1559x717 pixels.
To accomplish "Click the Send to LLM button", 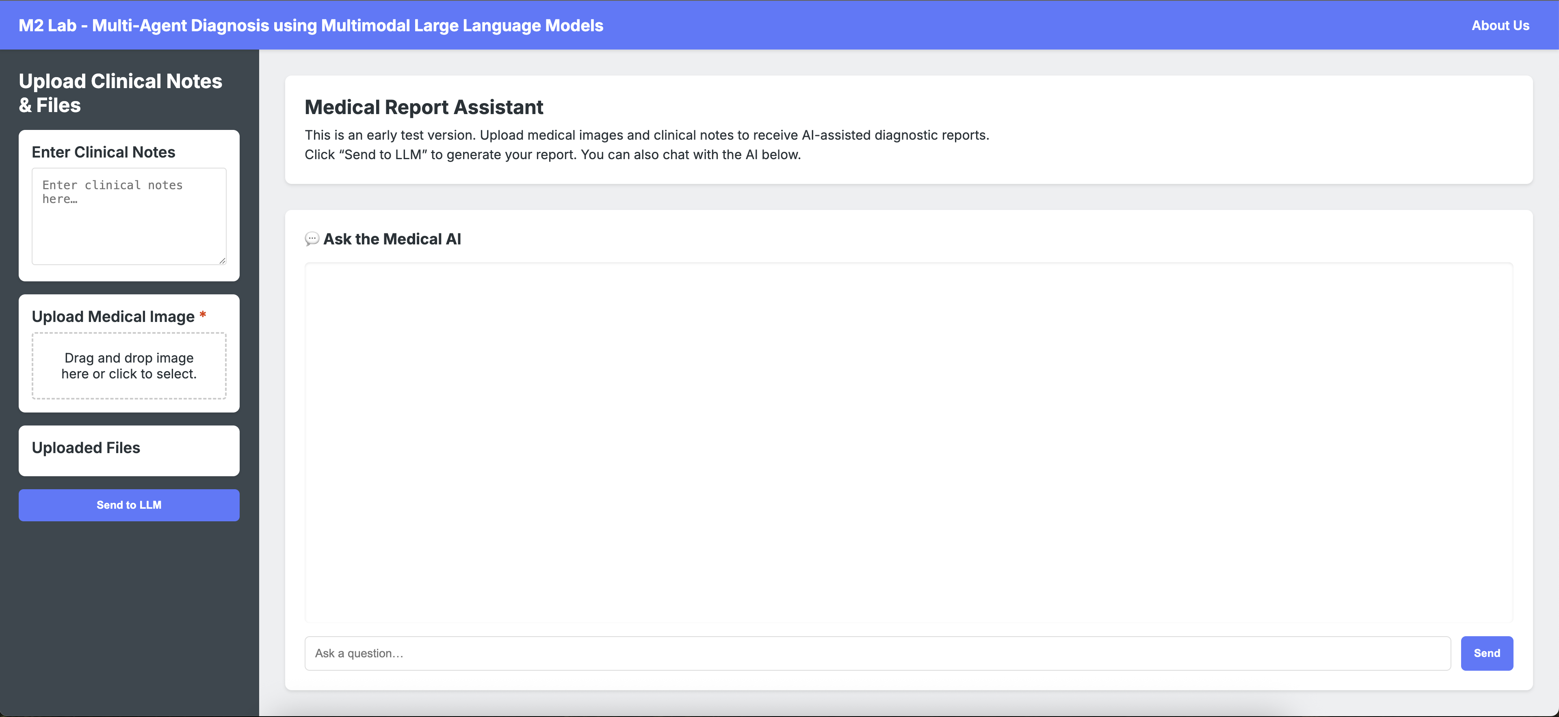I will pos(129,505).
